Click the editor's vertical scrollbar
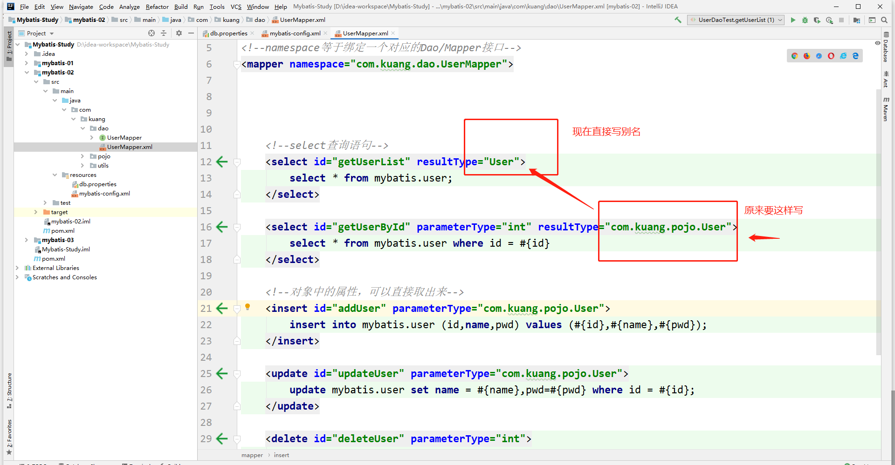The height and width of the screenshot is (465, 895). 879,221
